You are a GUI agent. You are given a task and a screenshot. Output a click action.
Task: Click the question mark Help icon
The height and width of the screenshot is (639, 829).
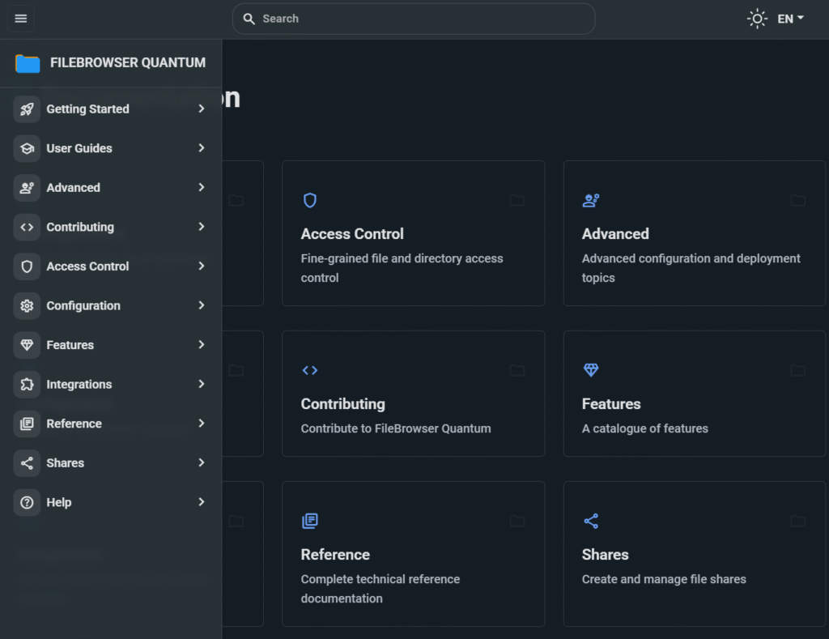coord(27,503)
